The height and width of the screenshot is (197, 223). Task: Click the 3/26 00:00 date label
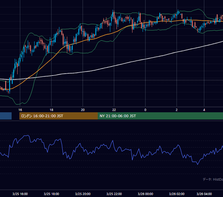click(145, 194)
